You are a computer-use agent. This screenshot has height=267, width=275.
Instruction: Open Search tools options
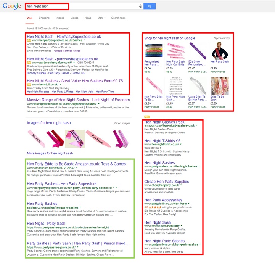[118, 18]
